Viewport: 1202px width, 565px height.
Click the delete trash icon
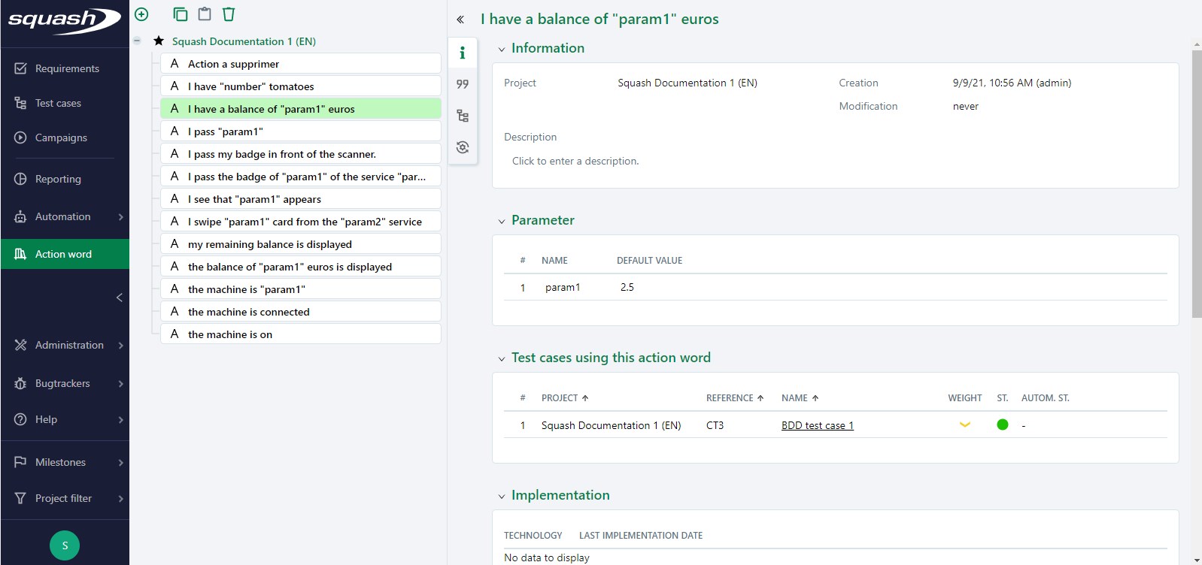click(229, 14)
